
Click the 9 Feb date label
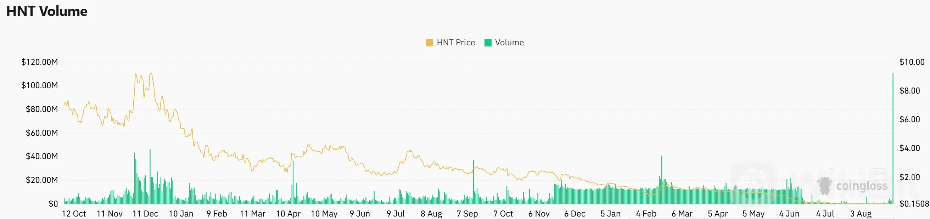[x=217, y=214]
